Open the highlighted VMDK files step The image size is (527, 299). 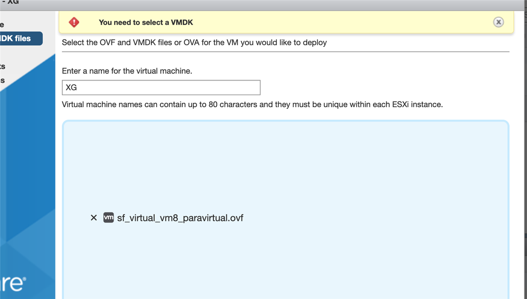(21, 38)
